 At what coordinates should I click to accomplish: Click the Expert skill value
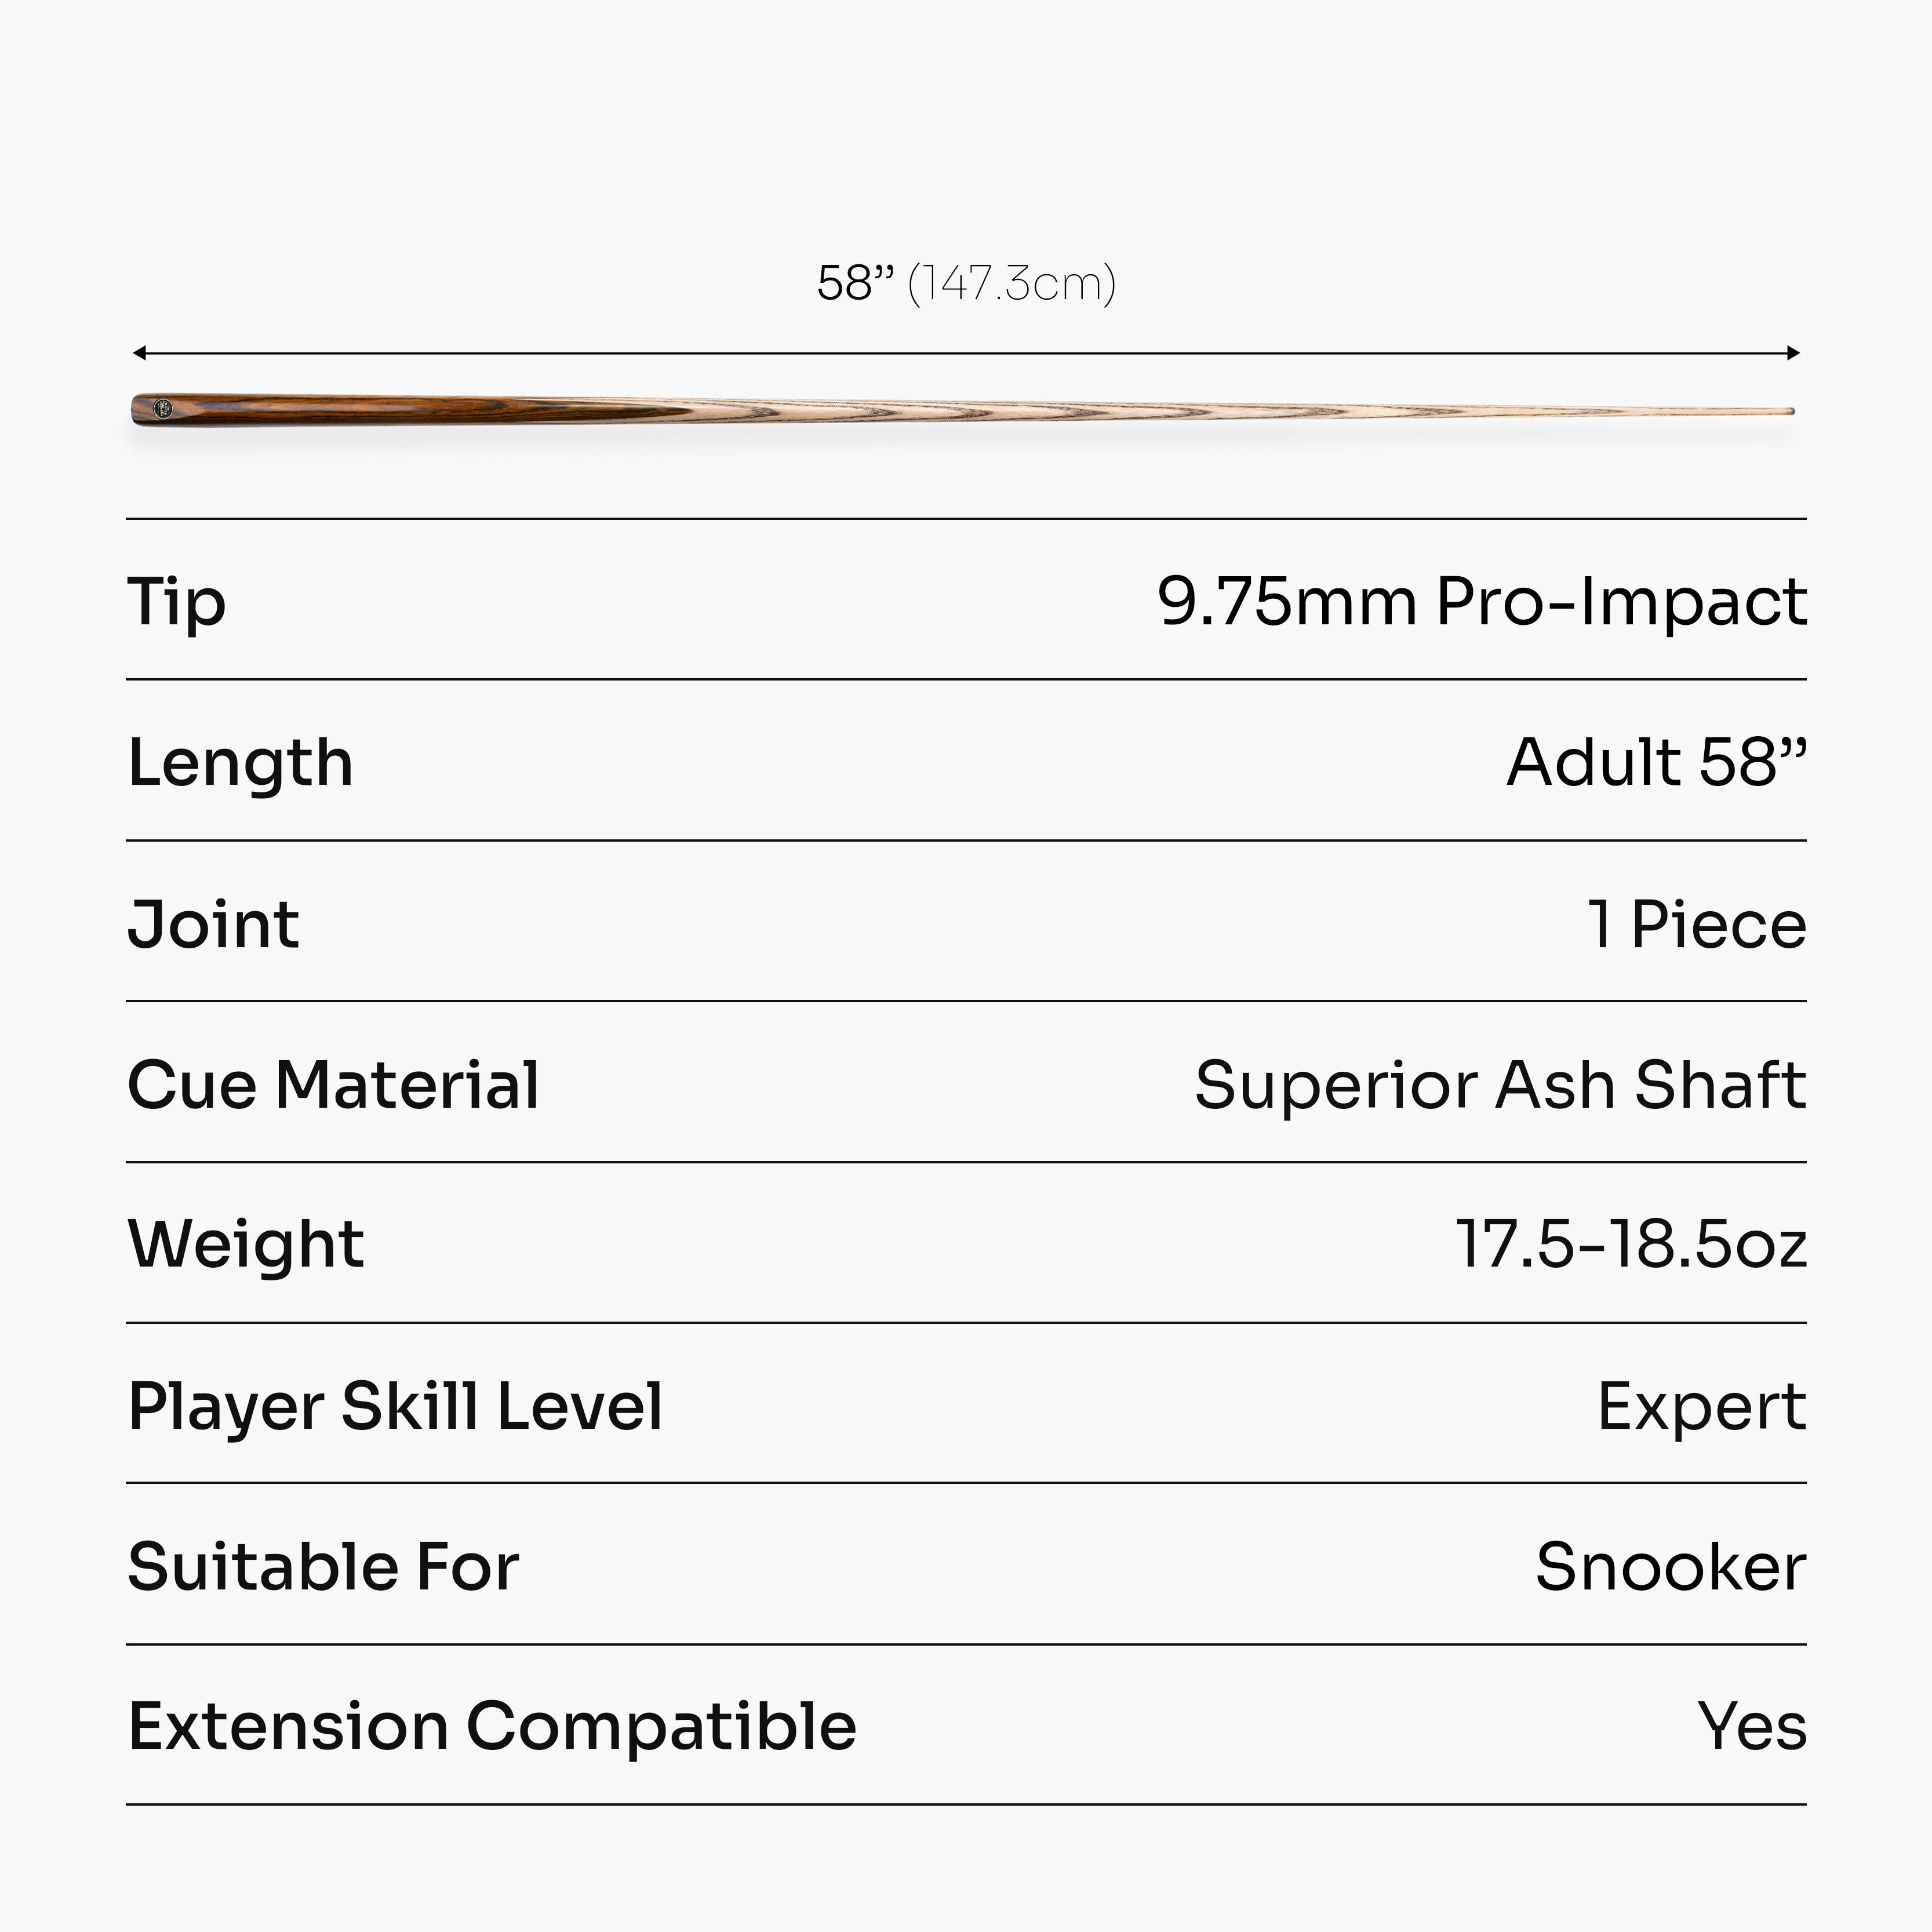(1702, 1408)
